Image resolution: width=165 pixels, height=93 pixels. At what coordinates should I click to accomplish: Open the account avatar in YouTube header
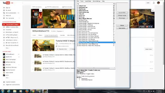click(158, 3)
